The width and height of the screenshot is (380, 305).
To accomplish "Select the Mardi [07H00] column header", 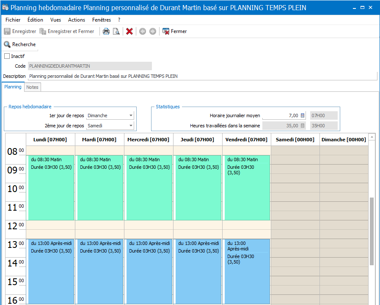I will [x=99, y=140].
